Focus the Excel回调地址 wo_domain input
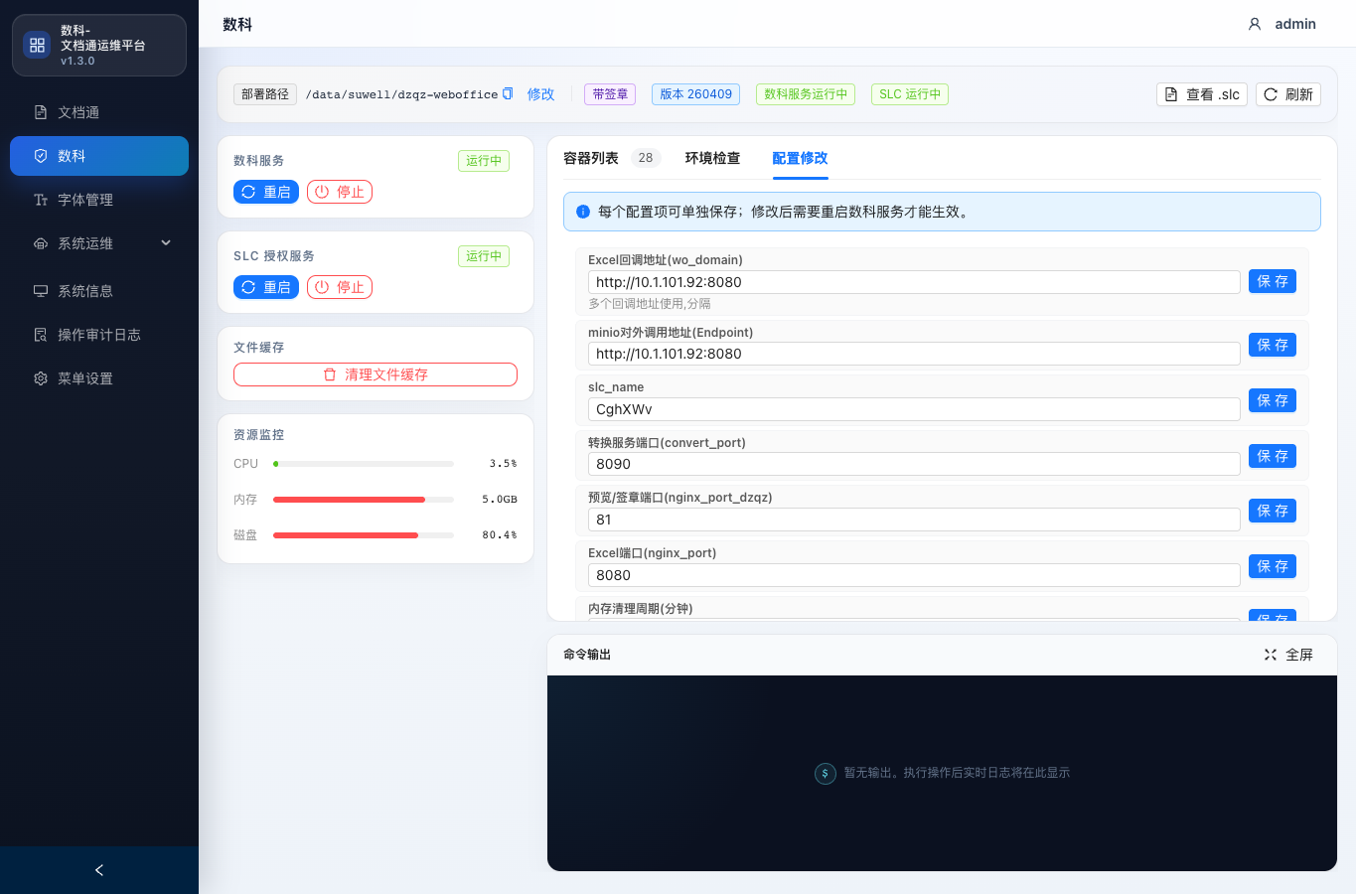 [x=914, y=282]
